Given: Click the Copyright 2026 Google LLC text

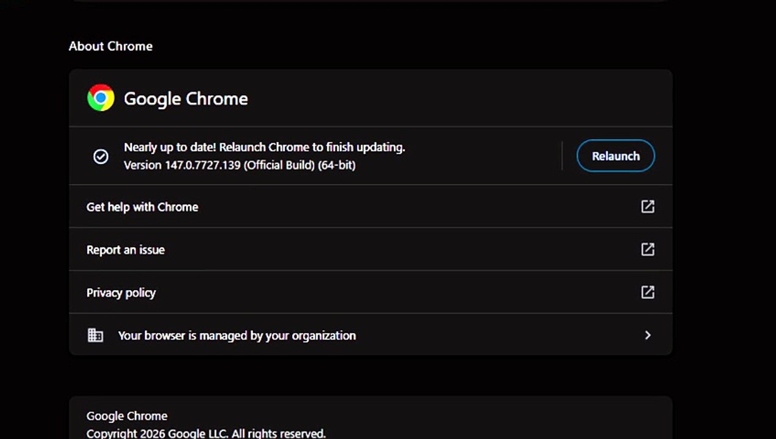Looking at the screenshot, I should coord(206,434).
